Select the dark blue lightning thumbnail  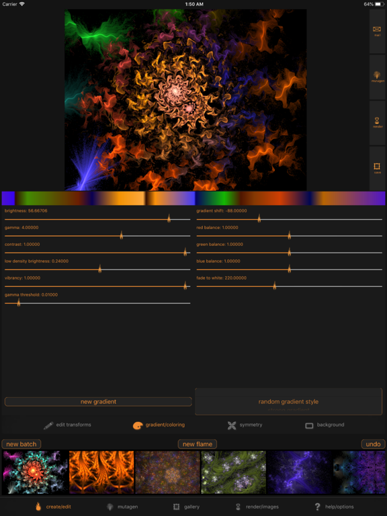pos(300,472)
